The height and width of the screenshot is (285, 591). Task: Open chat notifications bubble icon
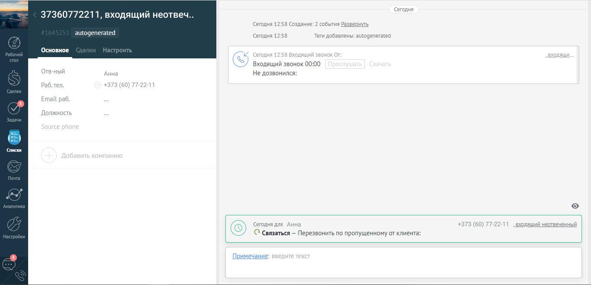point(9,264)
